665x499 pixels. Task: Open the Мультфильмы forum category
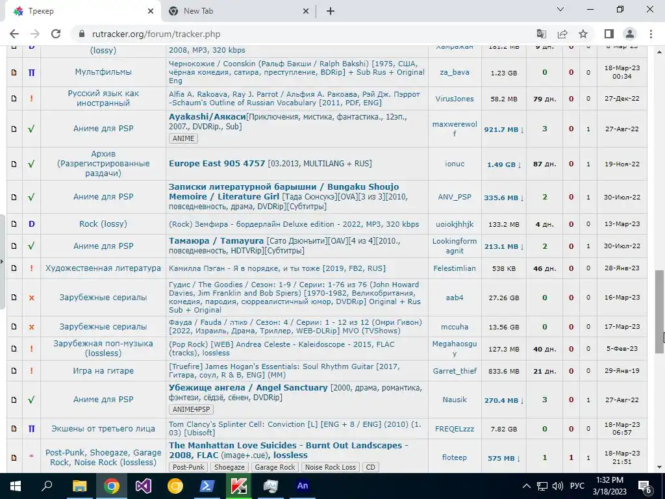(x=103, y=71)
